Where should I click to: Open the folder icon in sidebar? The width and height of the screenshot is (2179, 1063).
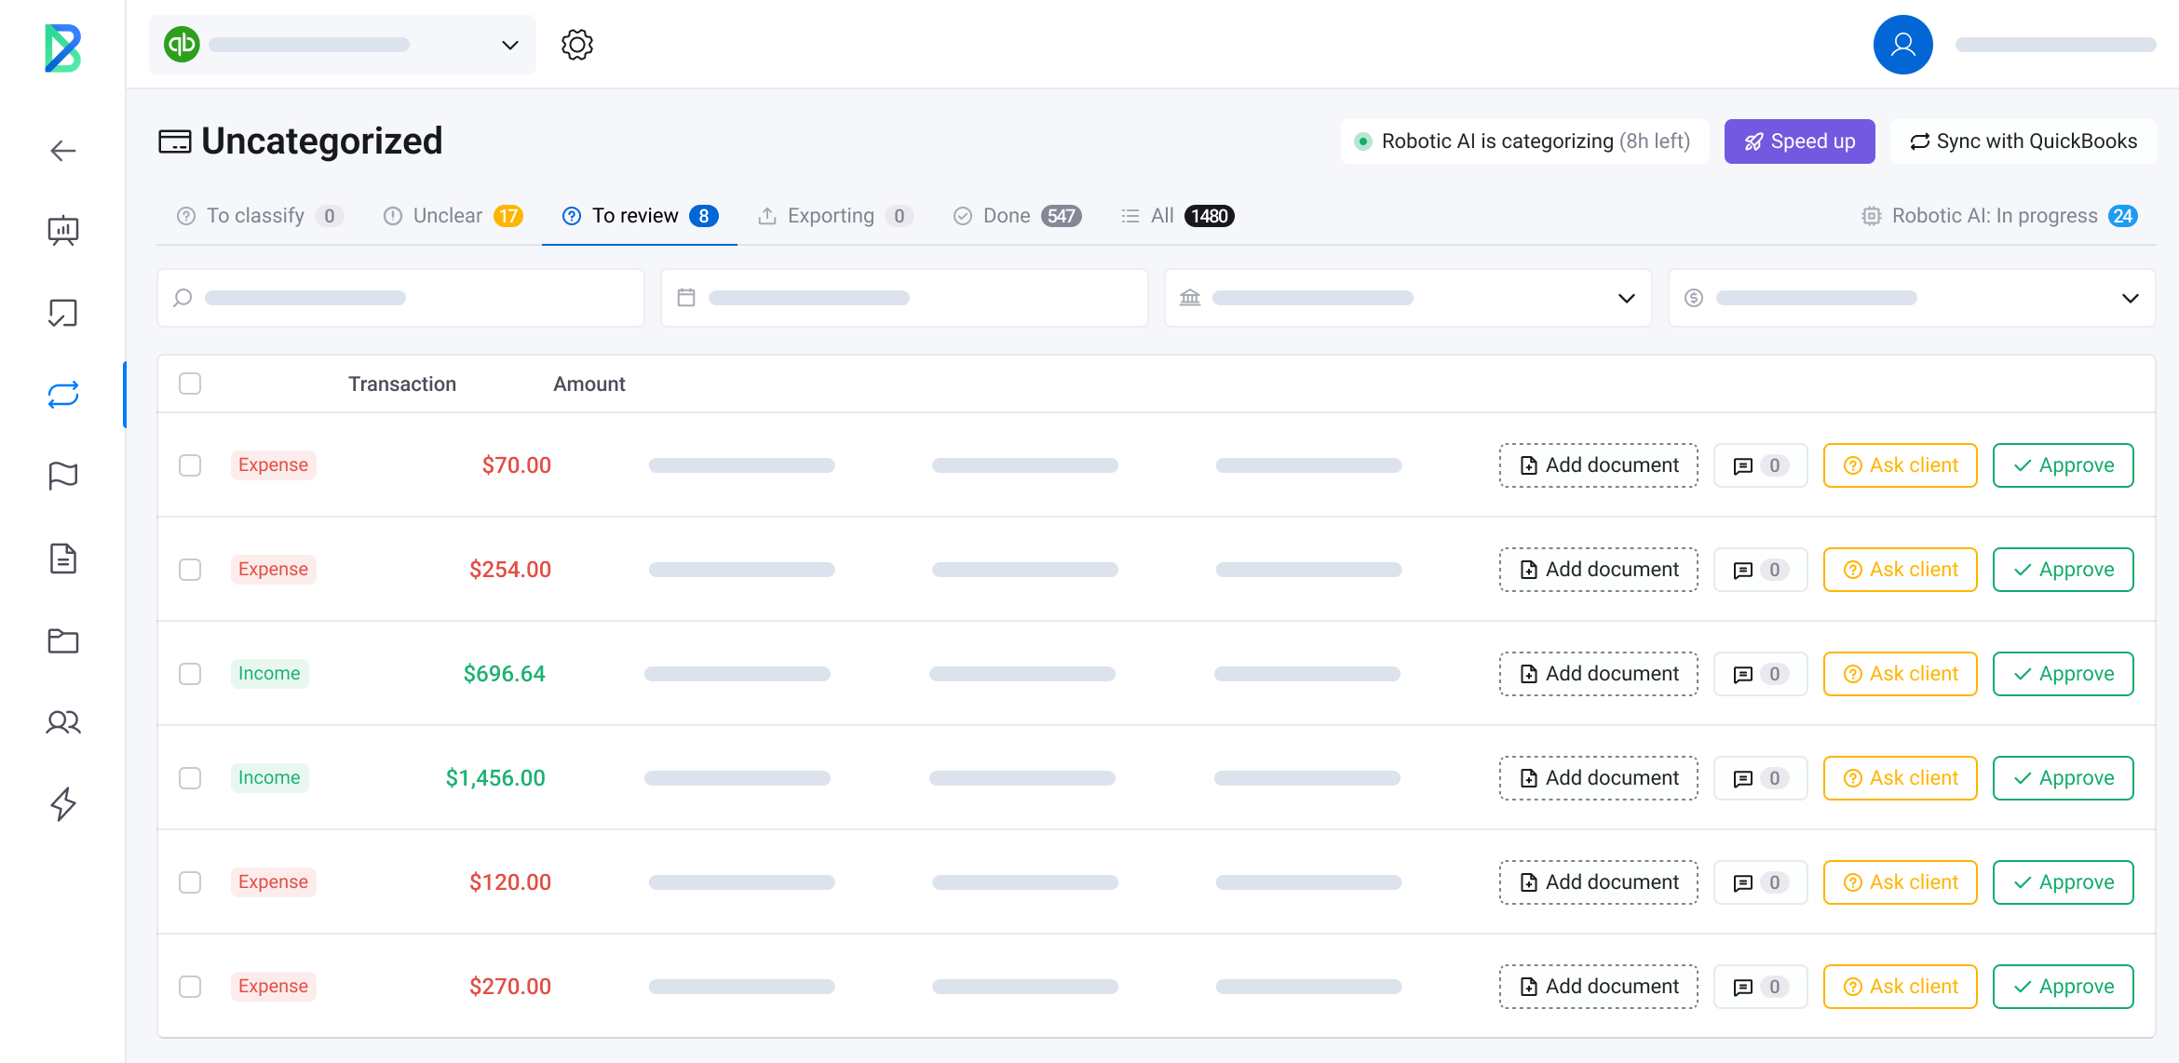coord(62,640)
